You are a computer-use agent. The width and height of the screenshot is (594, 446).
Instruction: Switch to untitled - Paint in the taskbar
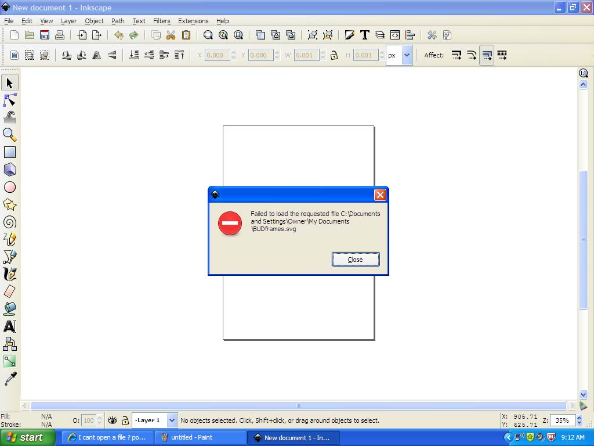[200, 437]
